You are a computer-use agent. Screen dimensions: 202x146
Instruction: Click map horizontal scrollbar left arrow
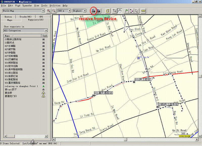point(54,139)
